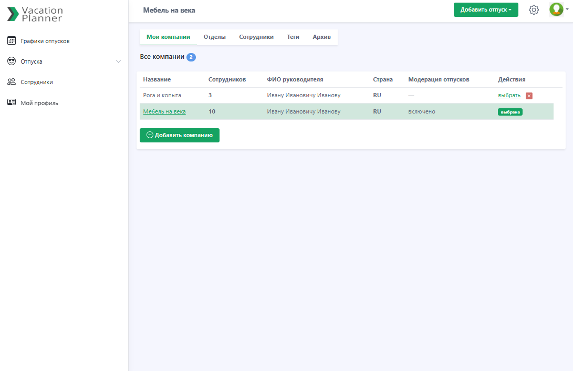This screenshot has width=573, height=371.
Task: Delete Рога и копыта with red X
Action: 529,96
